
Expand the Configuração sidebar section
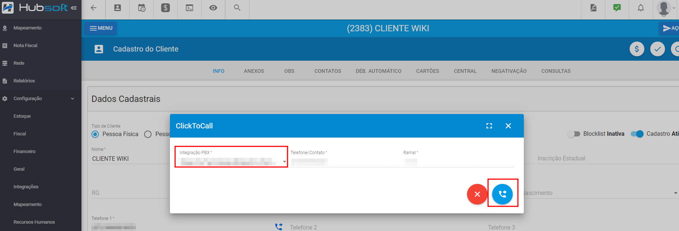click(x=41, y=99)
